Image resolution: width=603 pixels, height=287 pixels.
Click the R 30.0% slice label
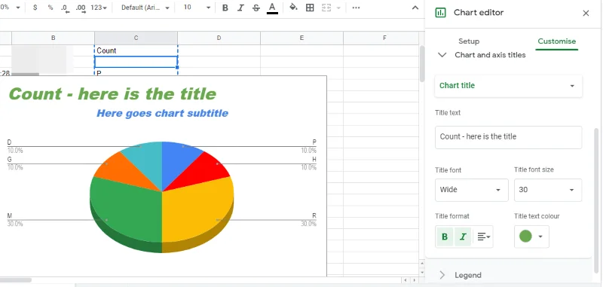(309, 219)
